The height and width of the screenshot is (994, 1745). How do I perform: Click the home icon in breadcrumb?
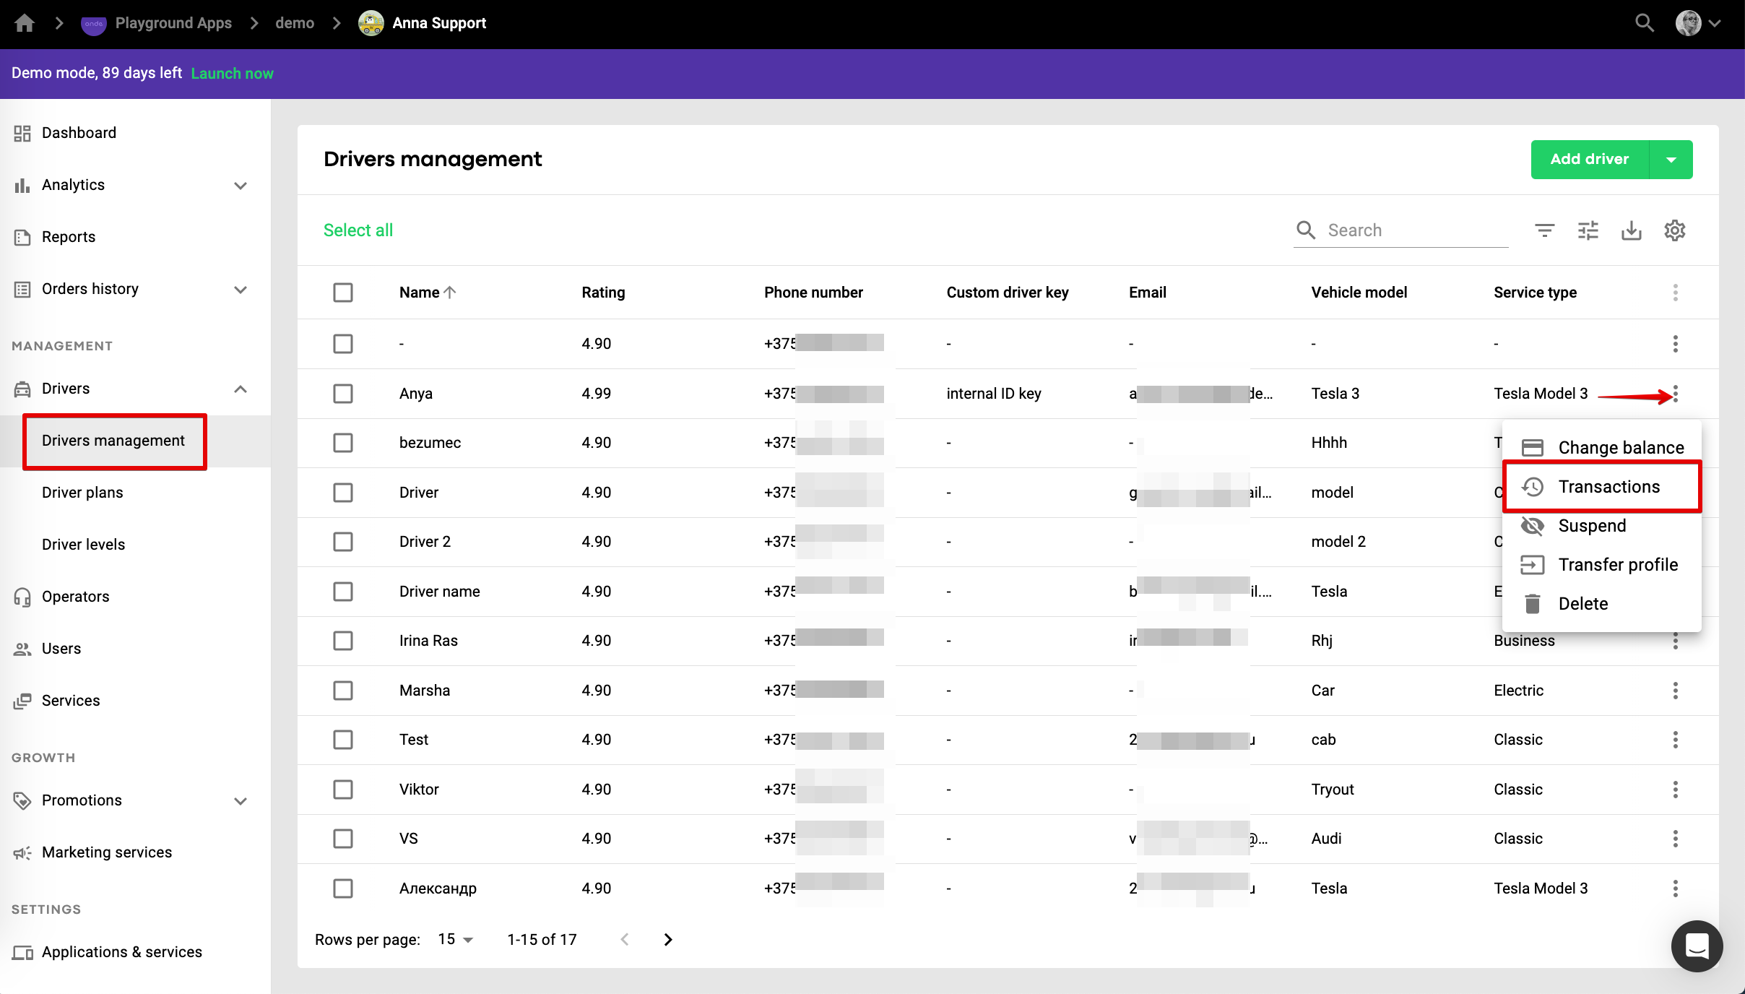coord(25,23)
